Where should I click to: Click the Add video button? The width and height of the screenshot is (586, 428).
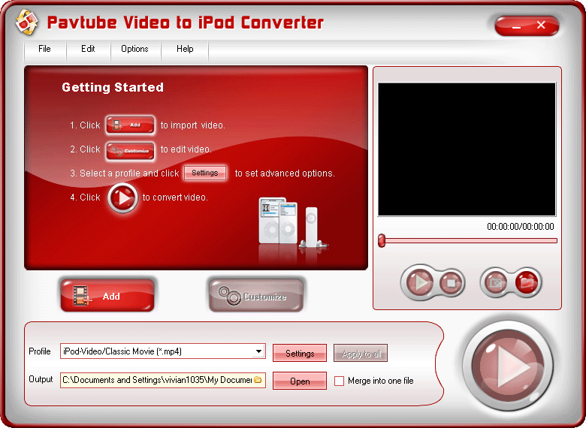(x=107, y=296)
